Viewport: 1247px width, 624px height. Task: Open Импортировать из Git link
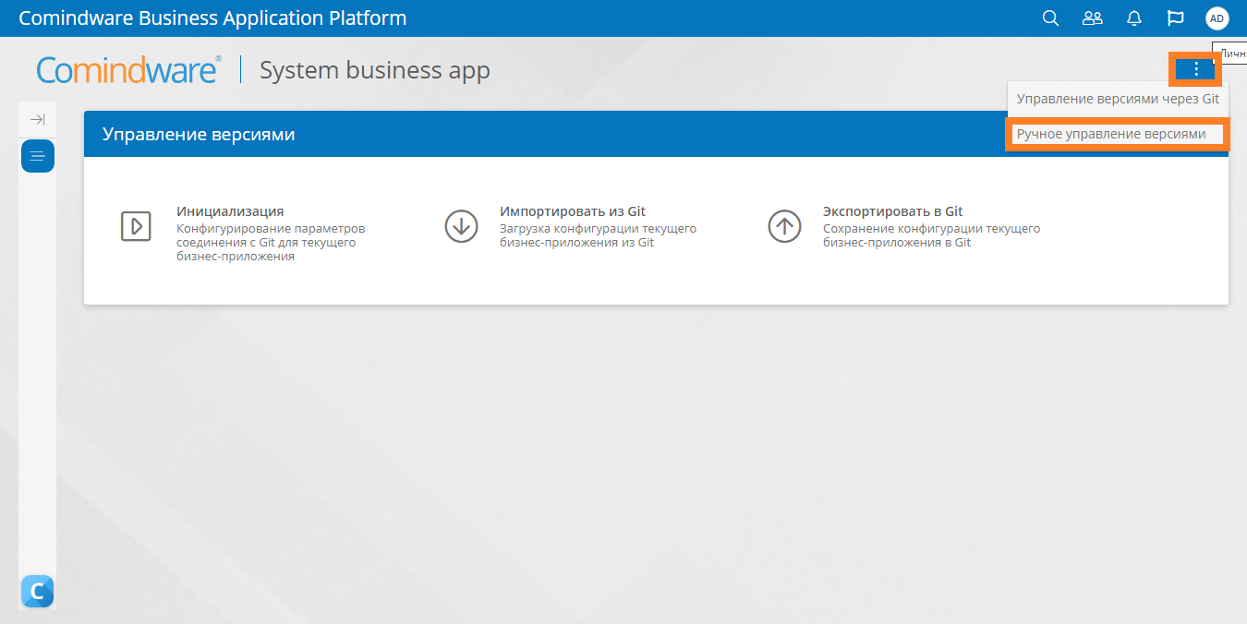(573, 211)
